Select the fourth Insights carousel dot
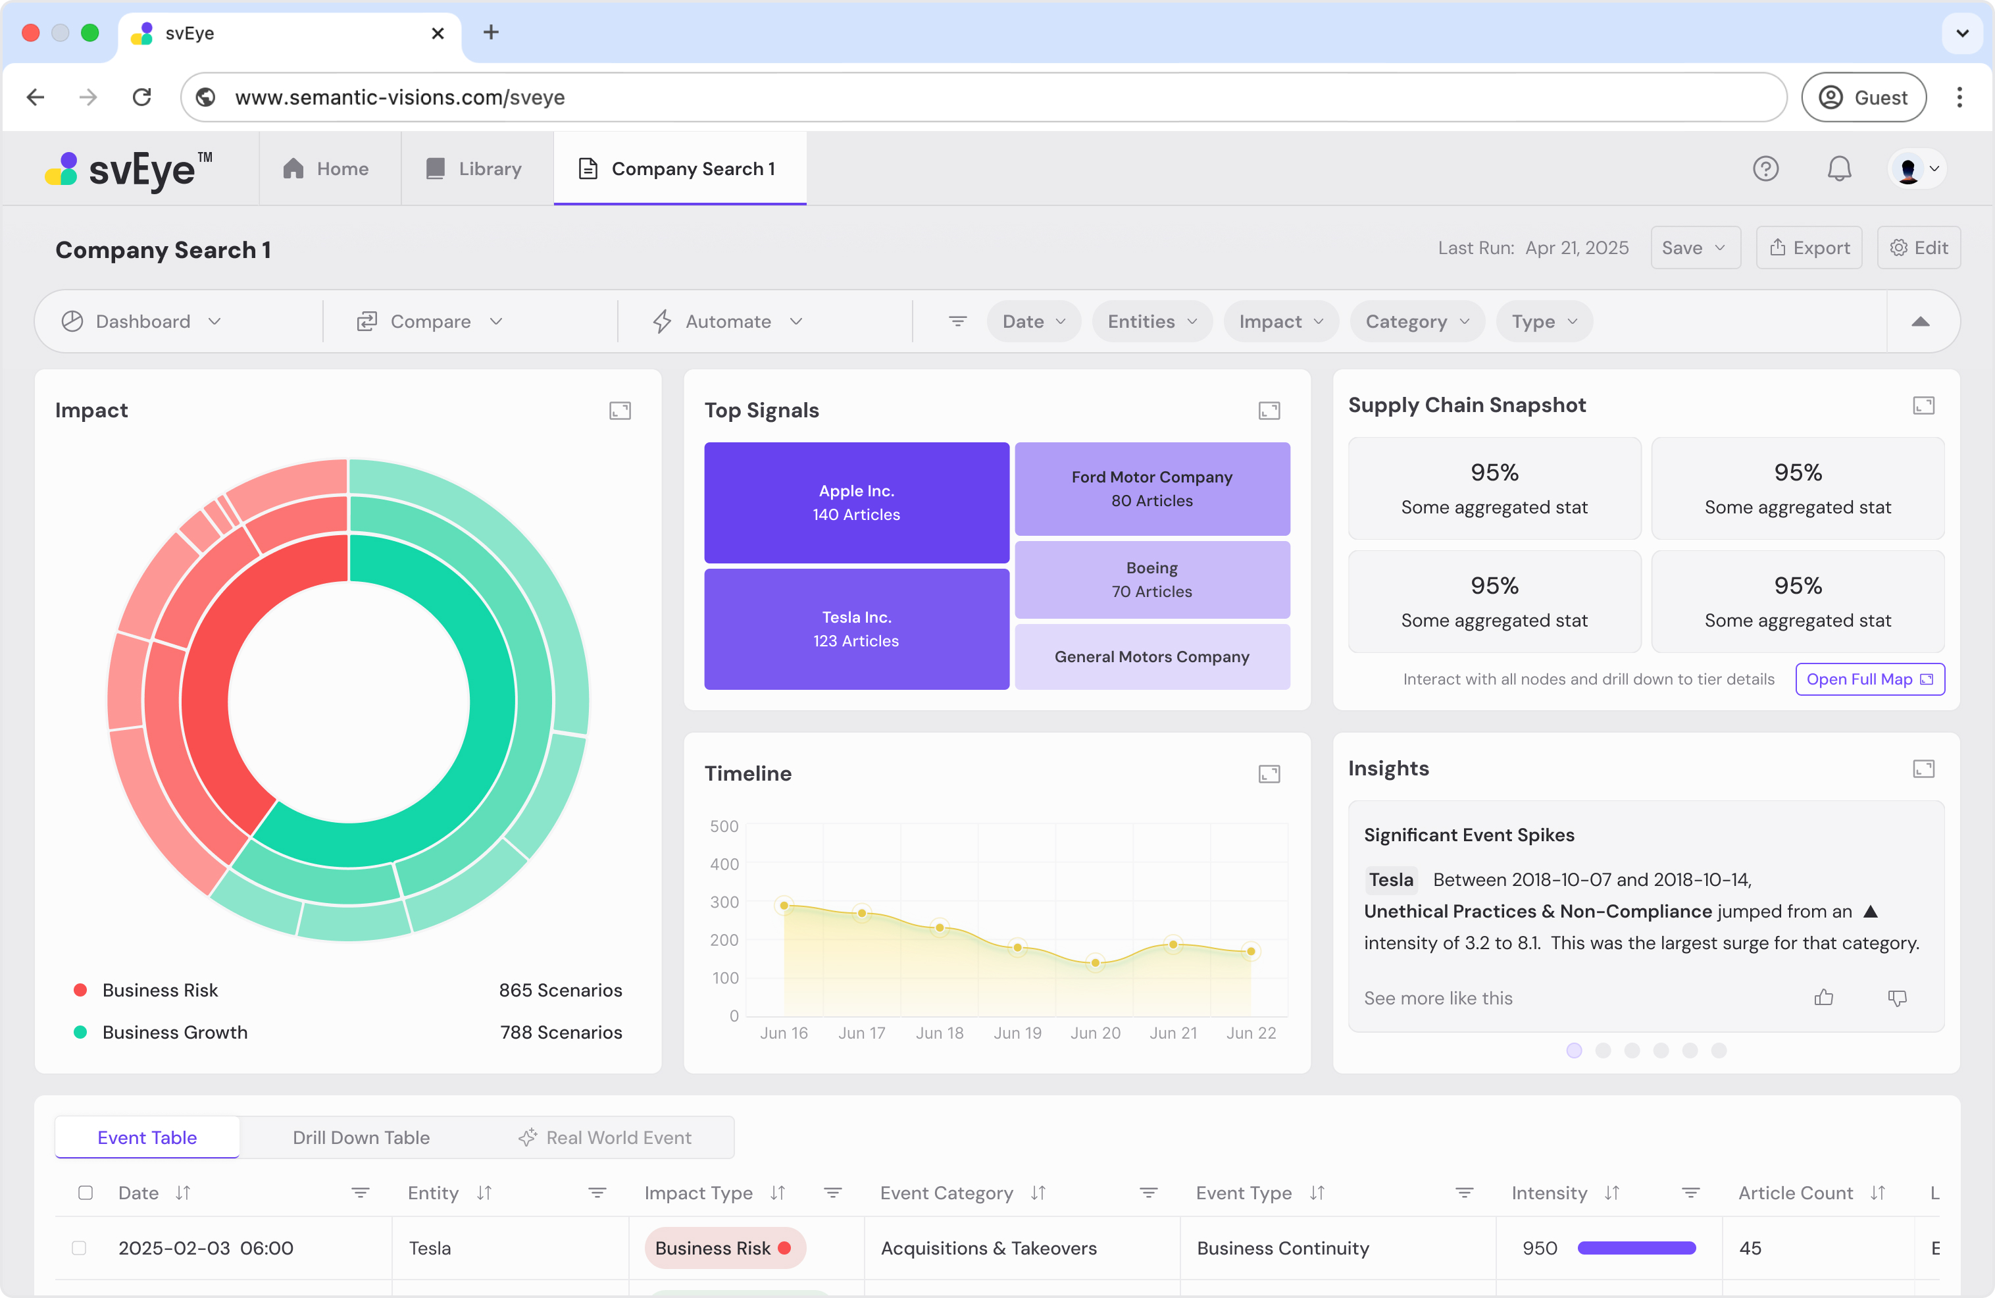This screenshot has width=1995, height=1298. tap(1661, 1050)
